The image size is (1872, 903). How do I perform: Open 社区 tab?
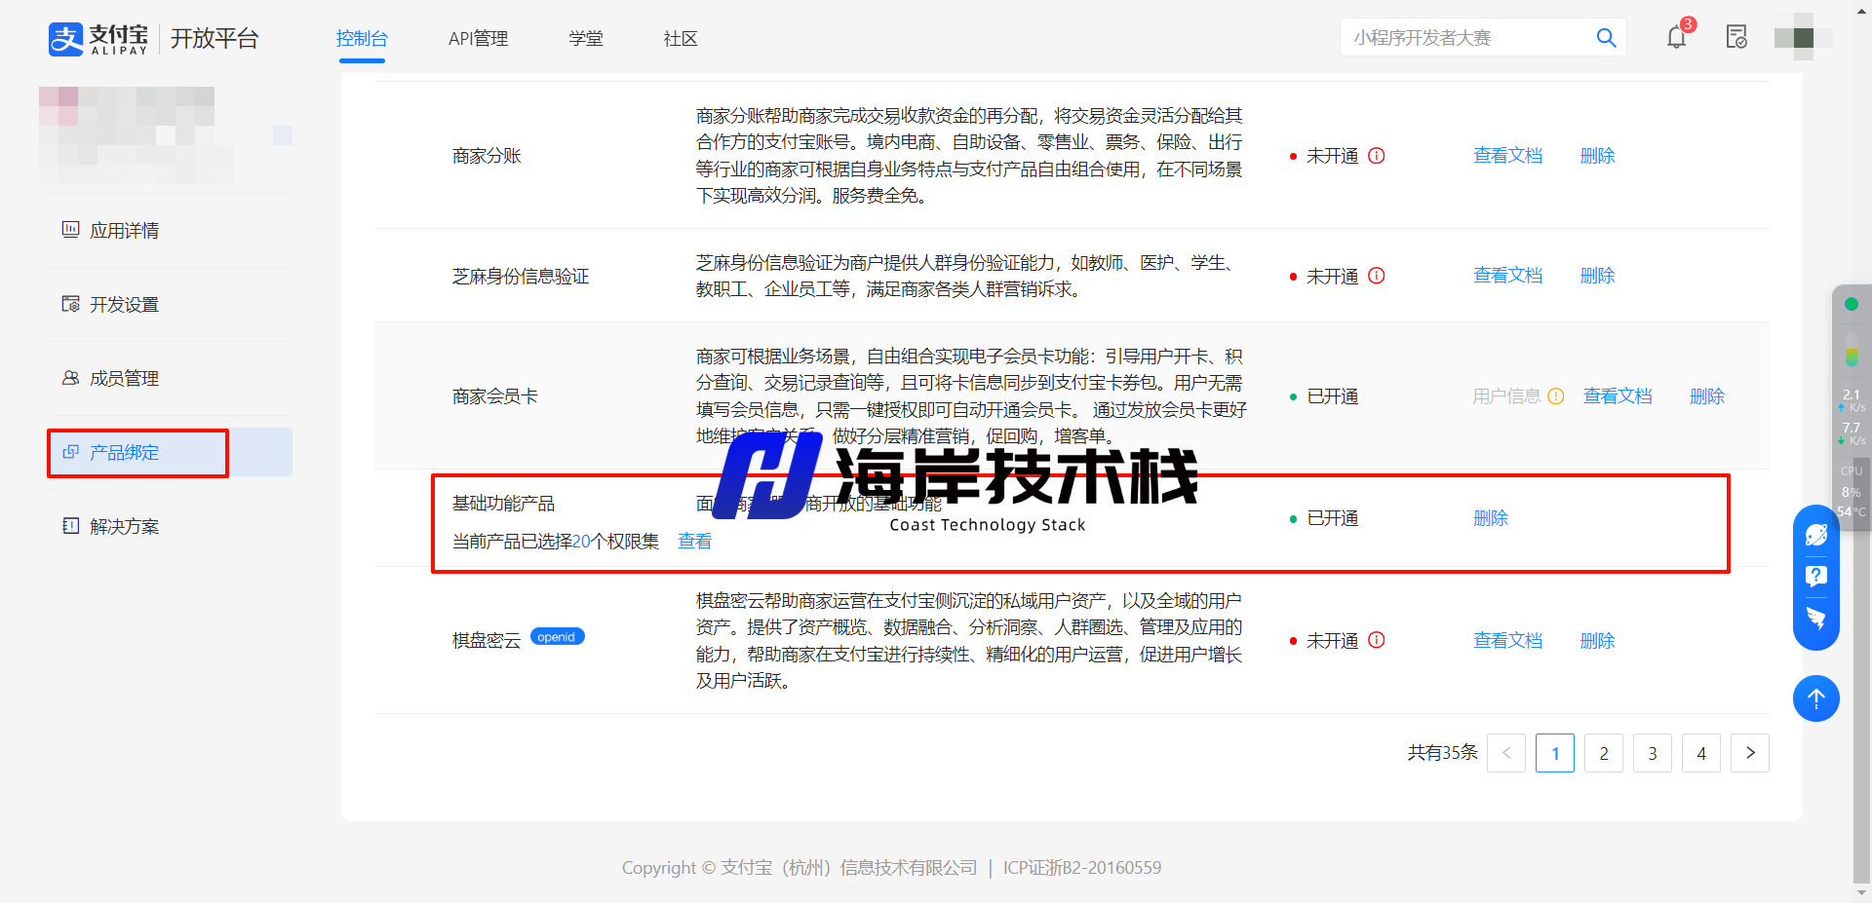[681, 38]
